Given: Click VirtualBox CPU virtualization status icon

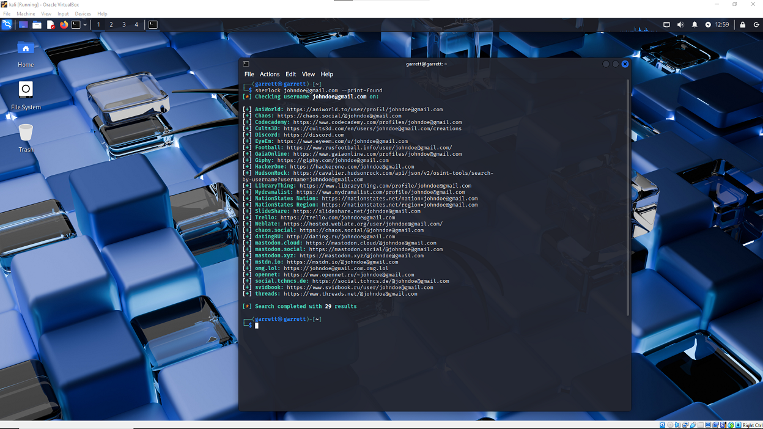Looking at the screenshot, I should (723, 425).
